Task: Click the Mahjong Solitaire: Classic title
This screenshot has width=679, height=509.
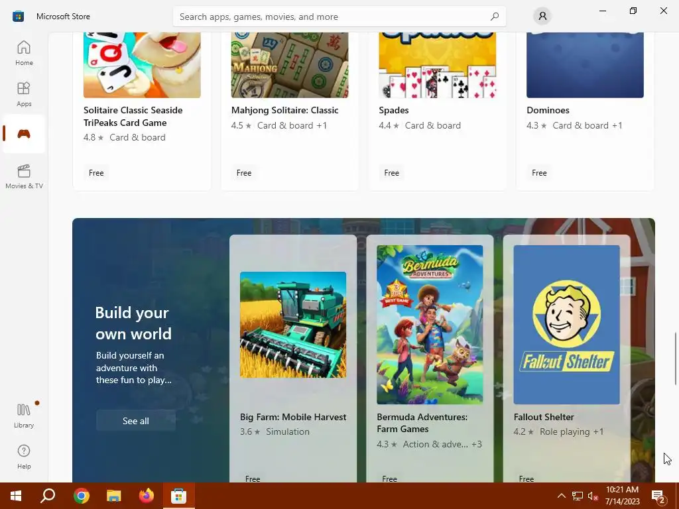Action: point(285,110)
